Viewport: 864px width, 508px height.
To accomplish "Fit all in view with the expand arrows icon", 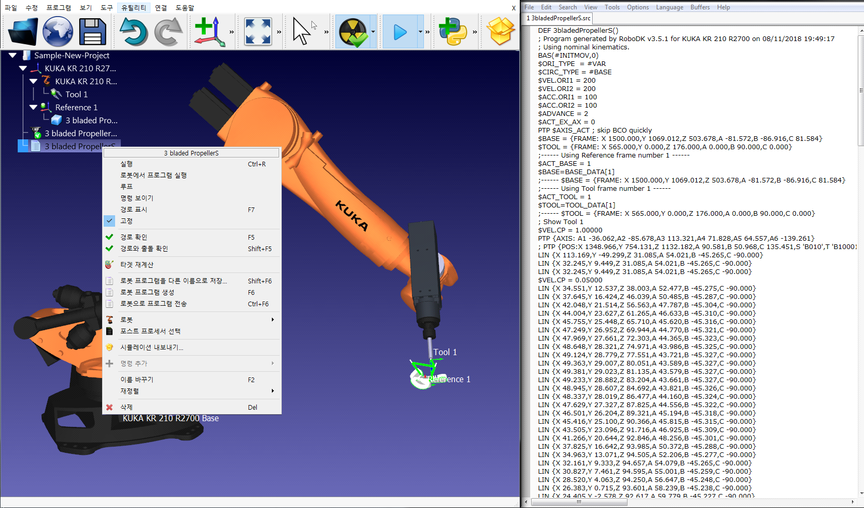I will coord(258,32).
